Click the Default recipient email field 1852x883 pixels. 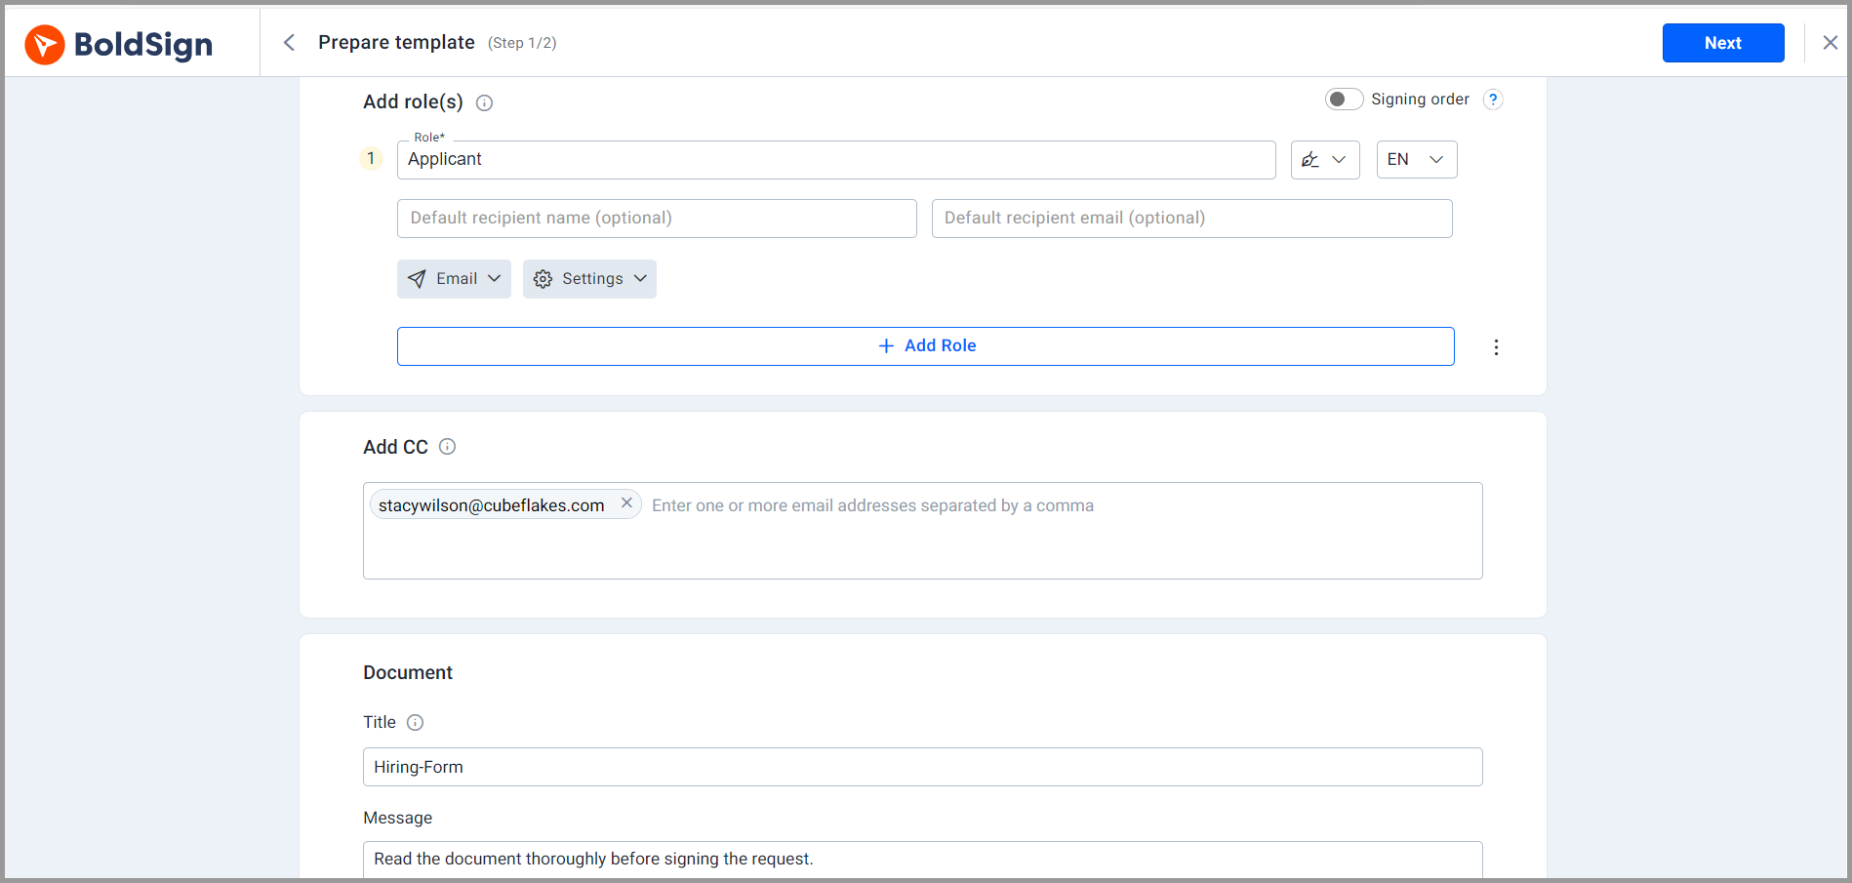click(x=1190, y=219)
